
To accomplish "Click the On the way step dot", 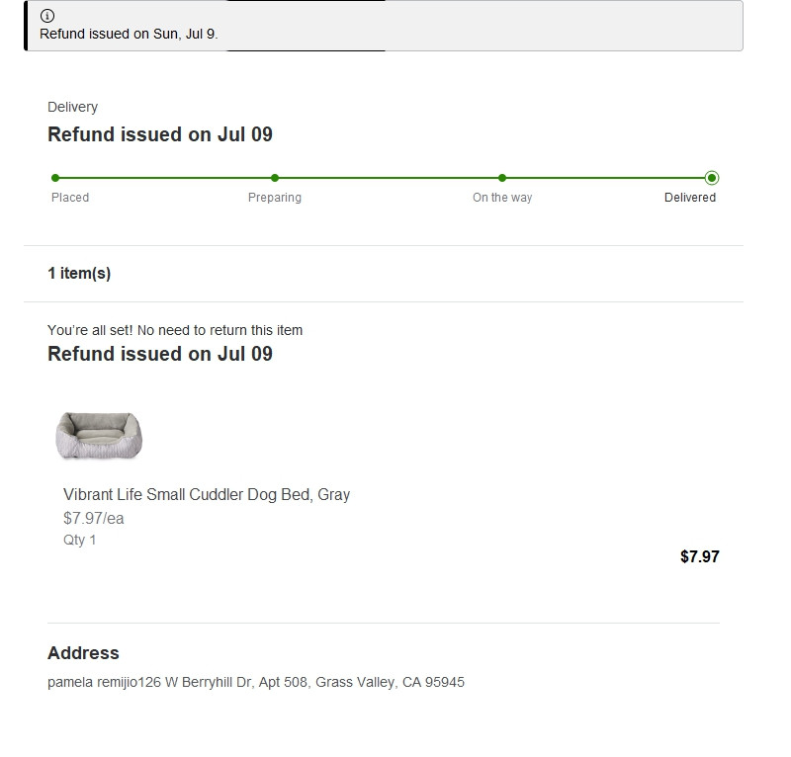I will click(502, 178).
